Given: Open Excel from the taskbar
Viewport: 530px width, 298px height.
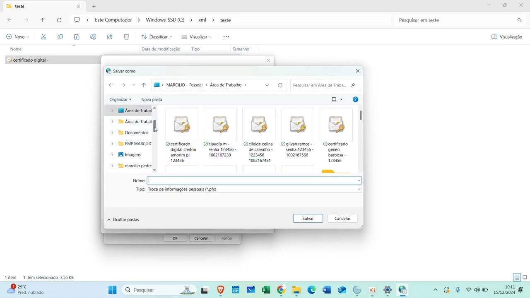Looking at the screenshot, I should (x=266, y=290).
